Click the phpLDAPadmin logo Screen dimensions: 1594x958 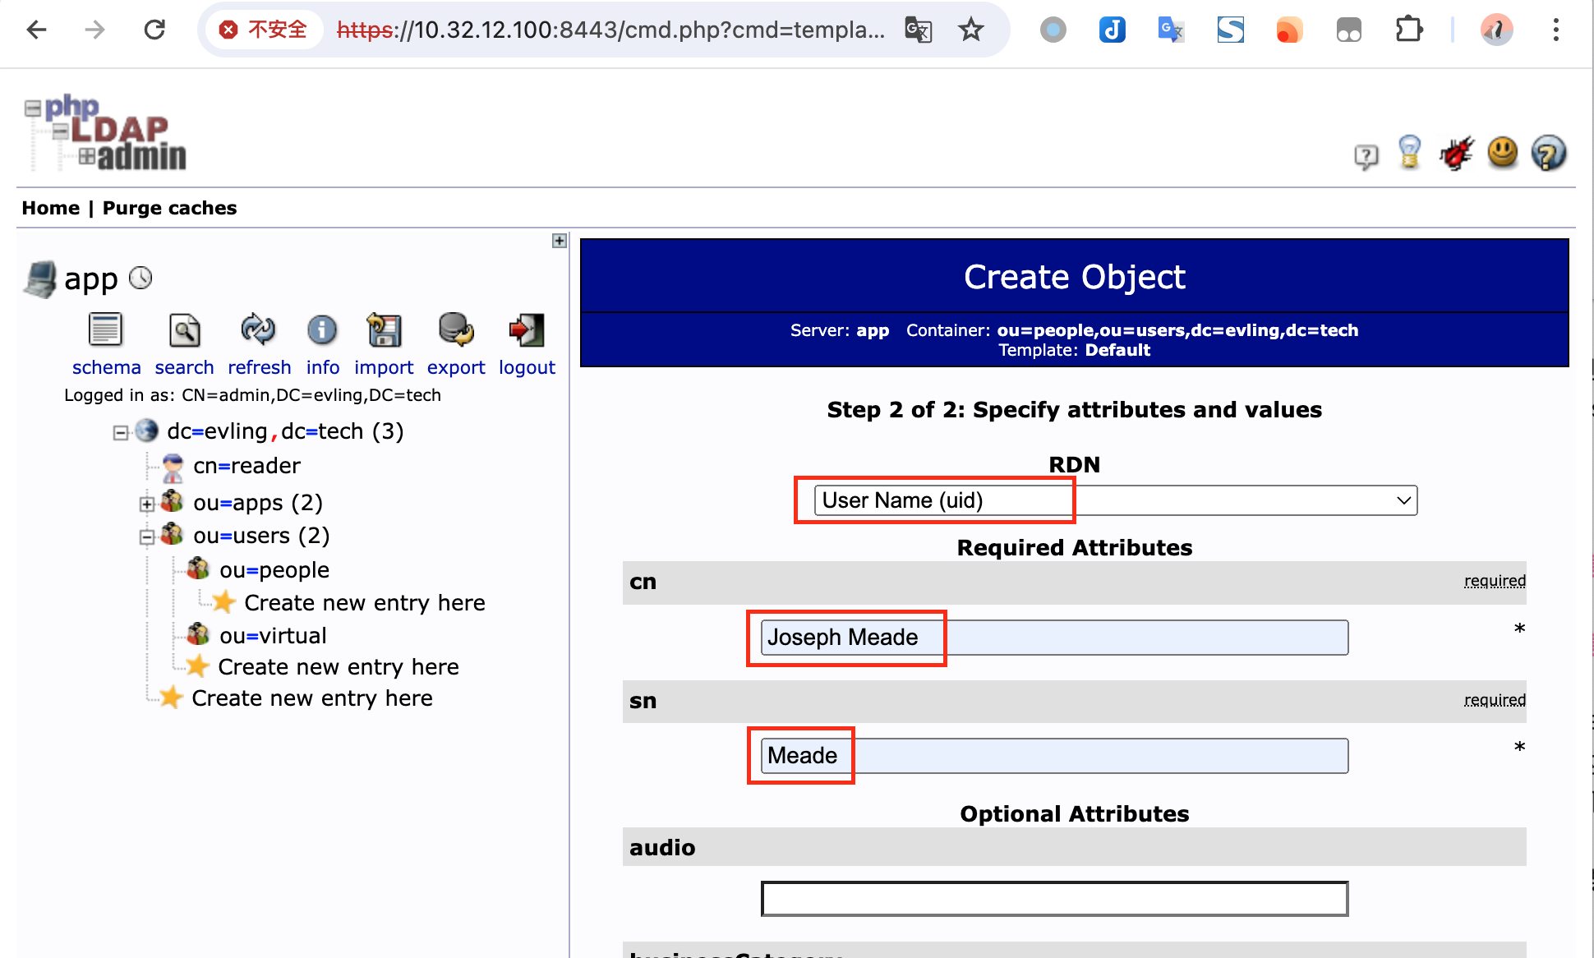105,133
